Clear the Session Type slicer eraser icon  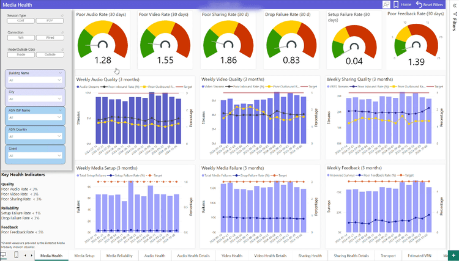(x=62, y=15)
